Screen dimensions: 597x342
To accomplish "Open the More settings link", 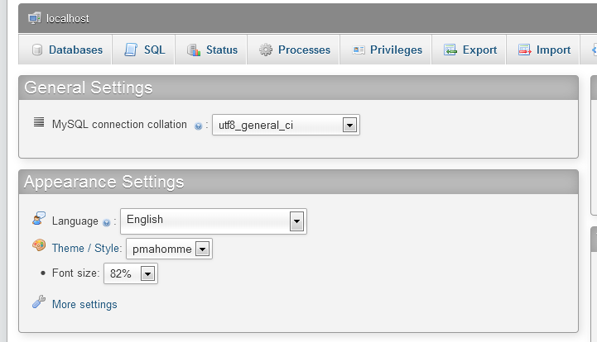I will click(x=84, y=304).
